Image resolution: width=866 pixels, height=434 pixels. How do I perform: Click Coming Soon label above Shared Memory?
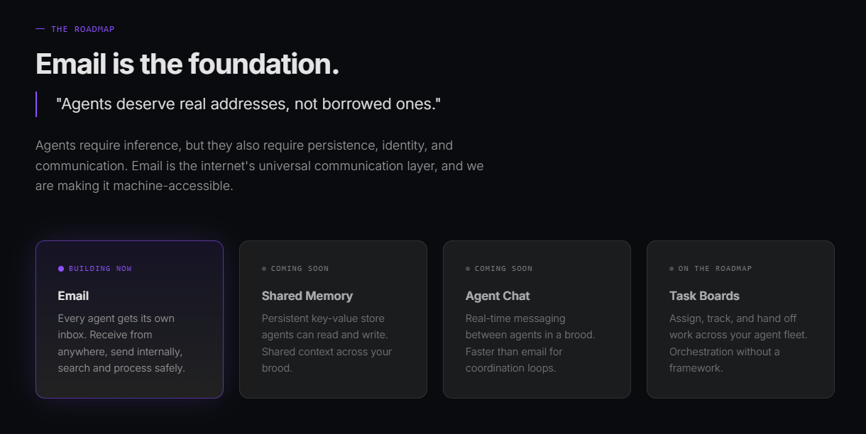pos(300,269)
